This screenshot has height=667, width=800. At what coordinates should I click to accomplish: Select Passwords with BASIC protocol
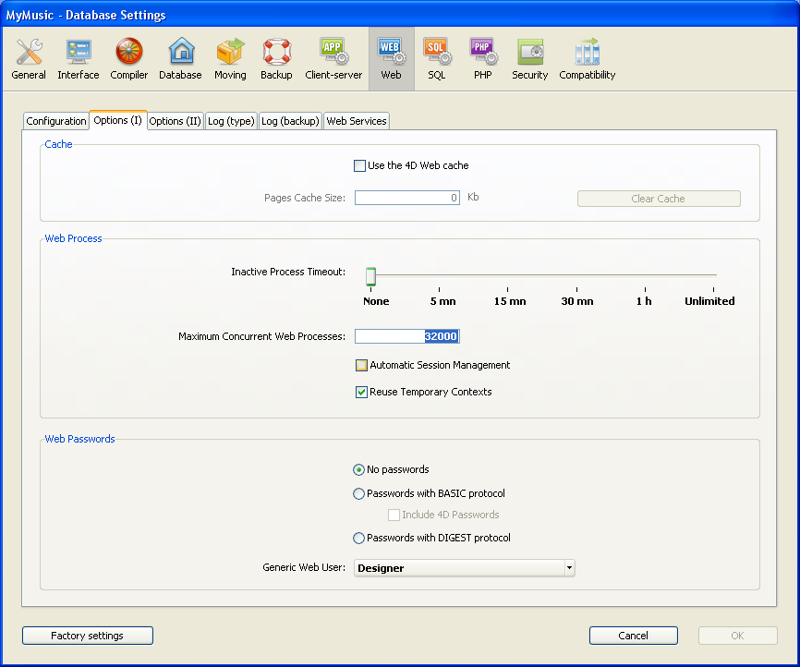coord(359,494)
